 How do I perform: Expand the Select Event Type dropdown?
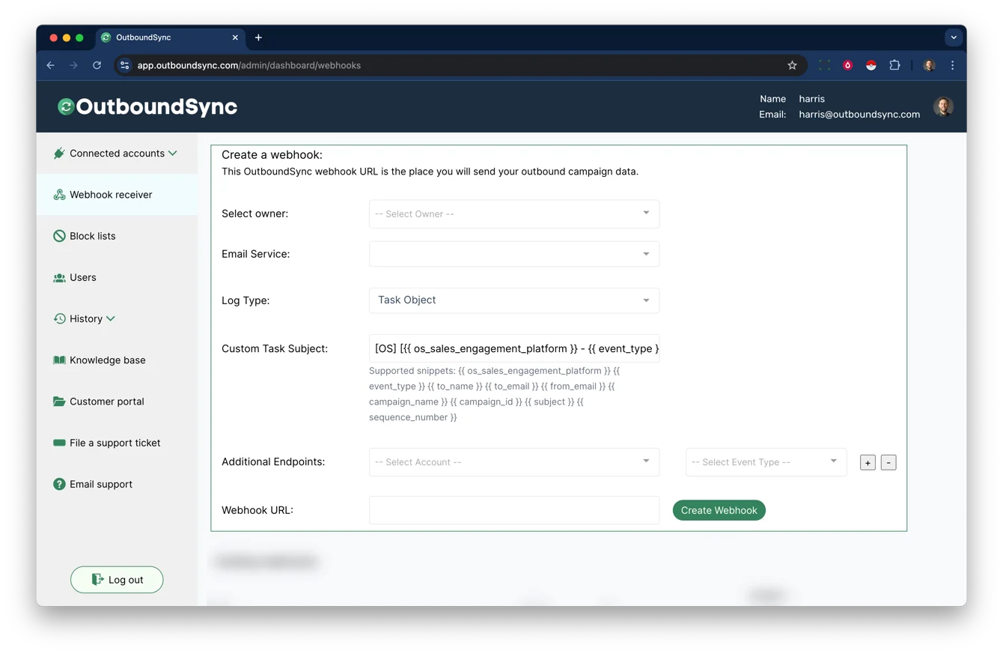pos(765,462)
